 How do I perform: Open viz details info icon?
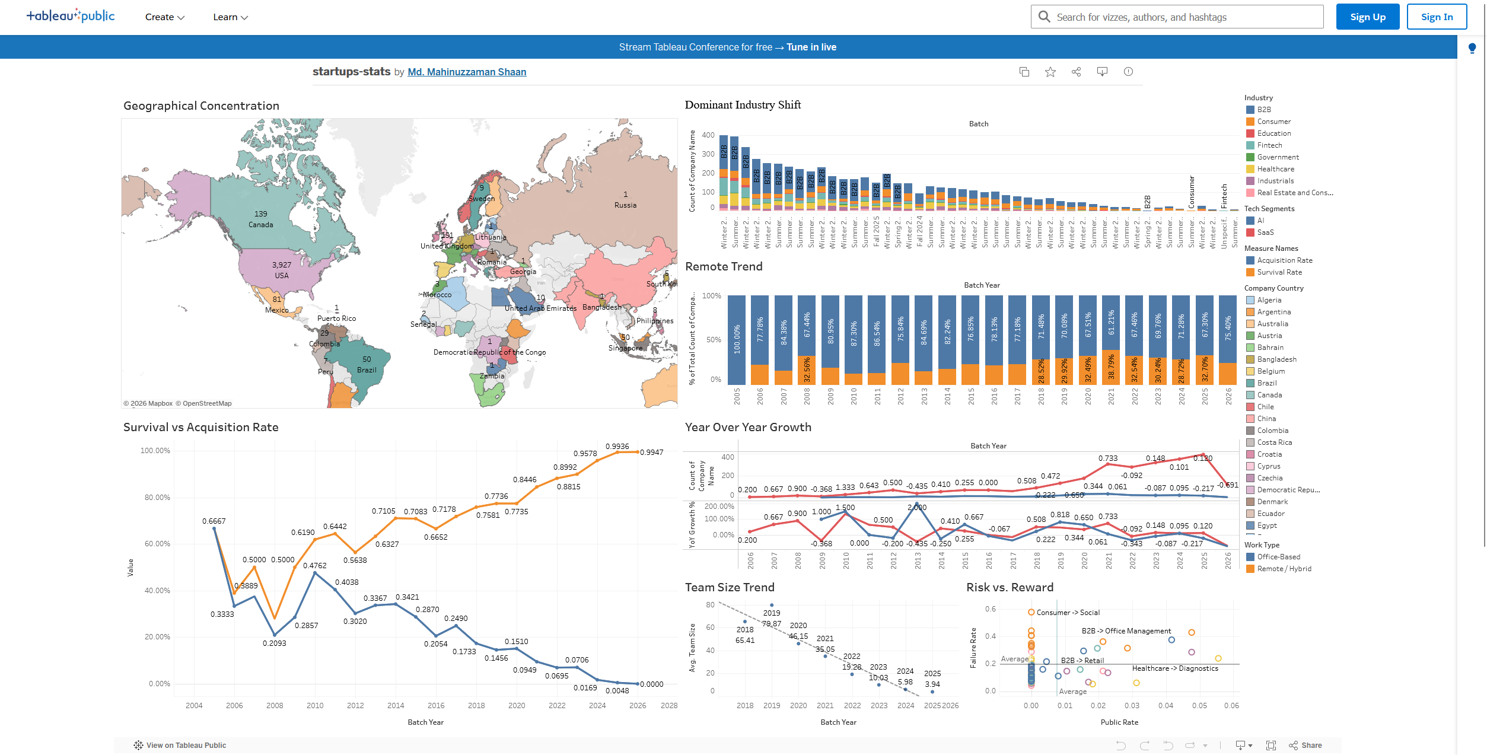(x=1128, y=72)
